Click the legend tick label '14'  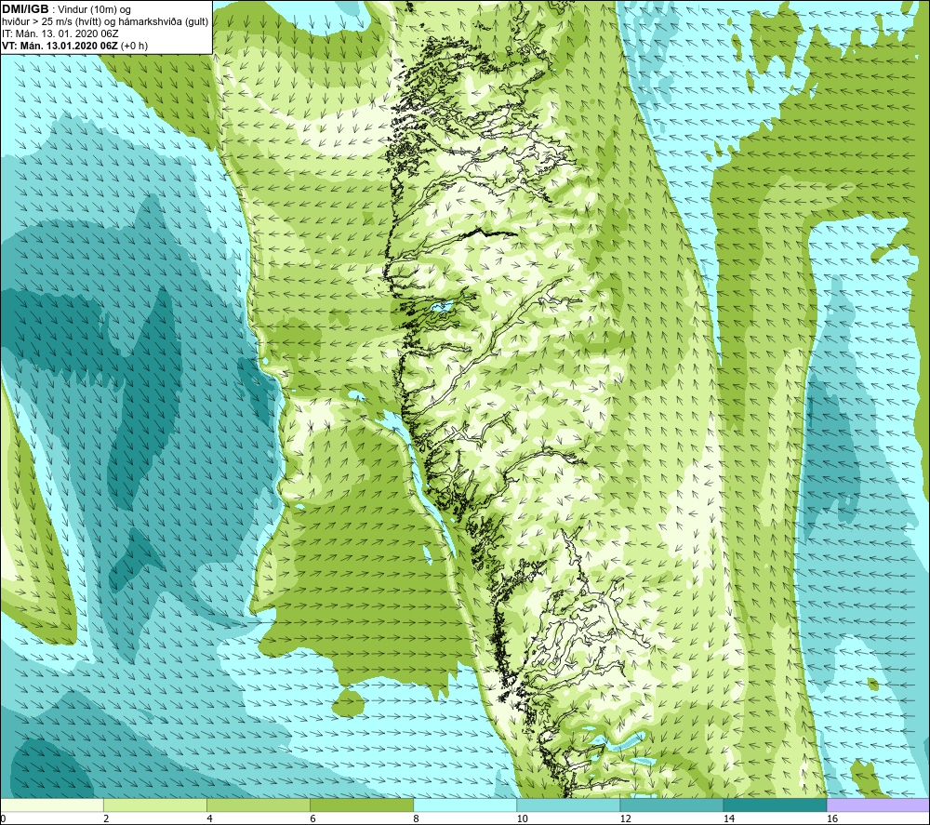pyautogui.click(x=728, y=818)
